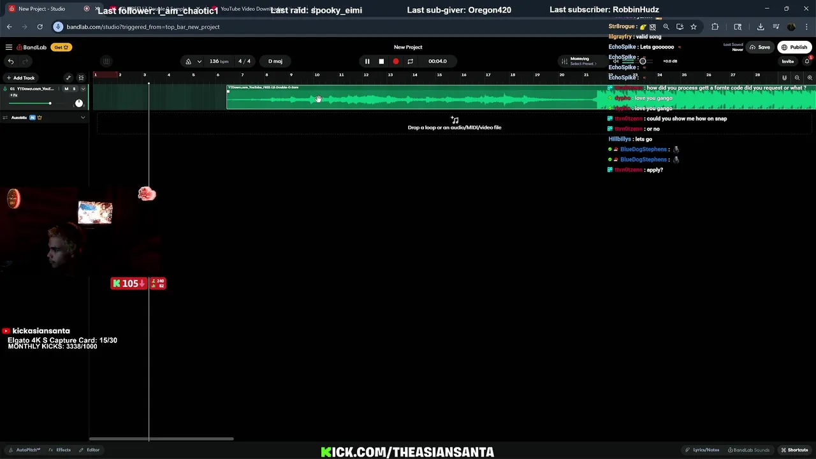Open the Lyrics/Notes panel

pyautogui.click(x=702, y=450)
